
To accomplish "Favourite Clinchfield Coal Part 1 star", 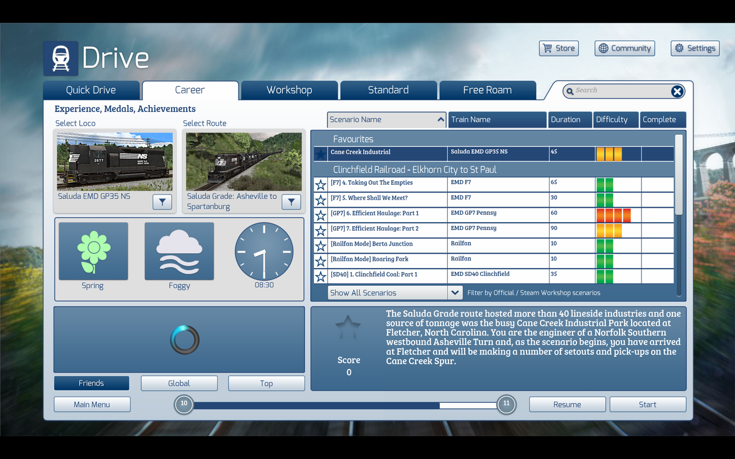I will tap(320, 277).
